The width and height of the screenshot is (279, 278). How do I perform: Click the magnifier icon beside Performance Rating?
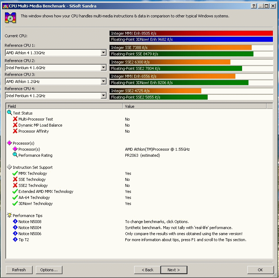pos(15,155)
